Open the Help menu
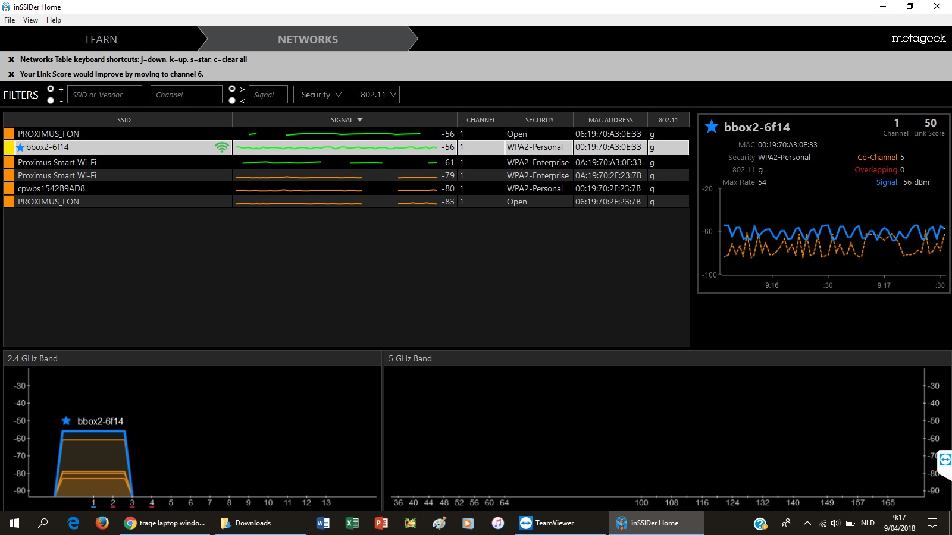952x535 pixels. (x=54, y=20)
